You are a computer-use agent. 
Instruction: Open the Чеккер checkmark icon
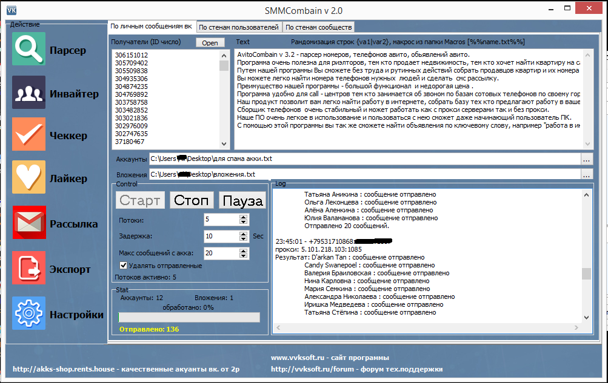pos(28,134)
